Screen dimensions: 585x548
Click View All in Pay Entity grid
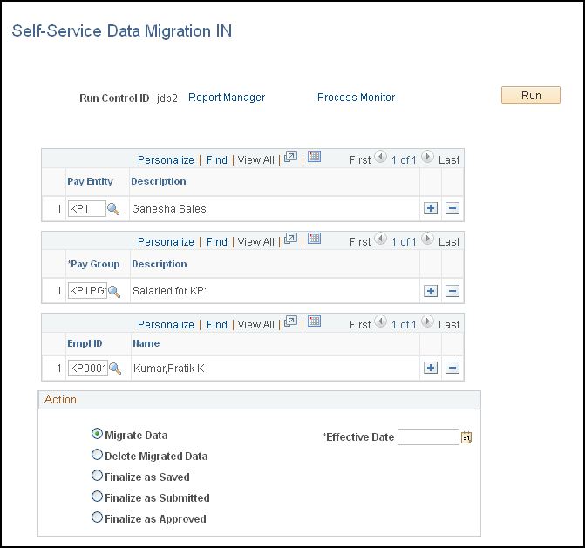(255, 160)
